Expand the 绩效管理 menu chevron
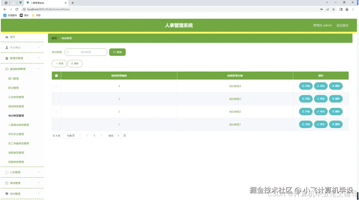 click(x=39, y=183)
